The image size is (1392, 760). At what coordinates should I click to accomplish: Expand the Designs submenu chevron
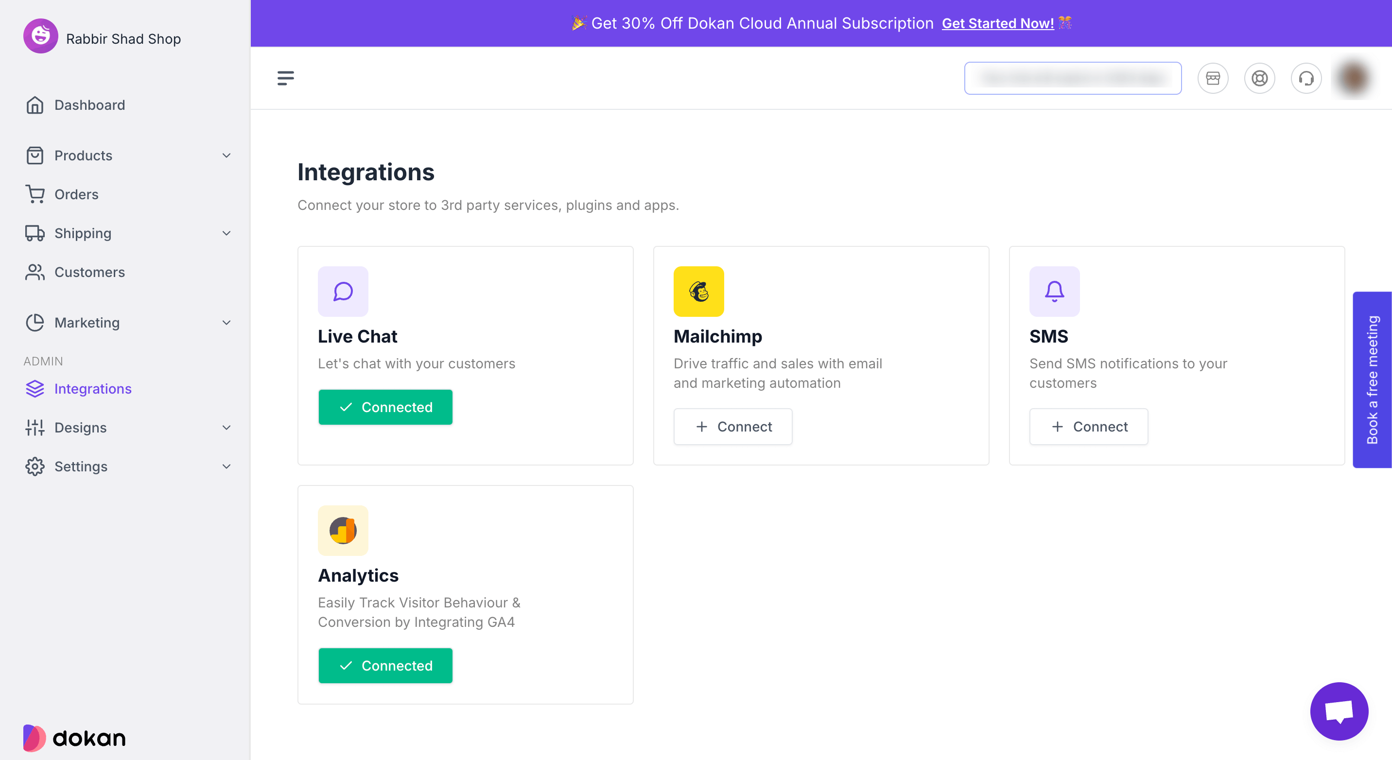(x=226, y=428)
